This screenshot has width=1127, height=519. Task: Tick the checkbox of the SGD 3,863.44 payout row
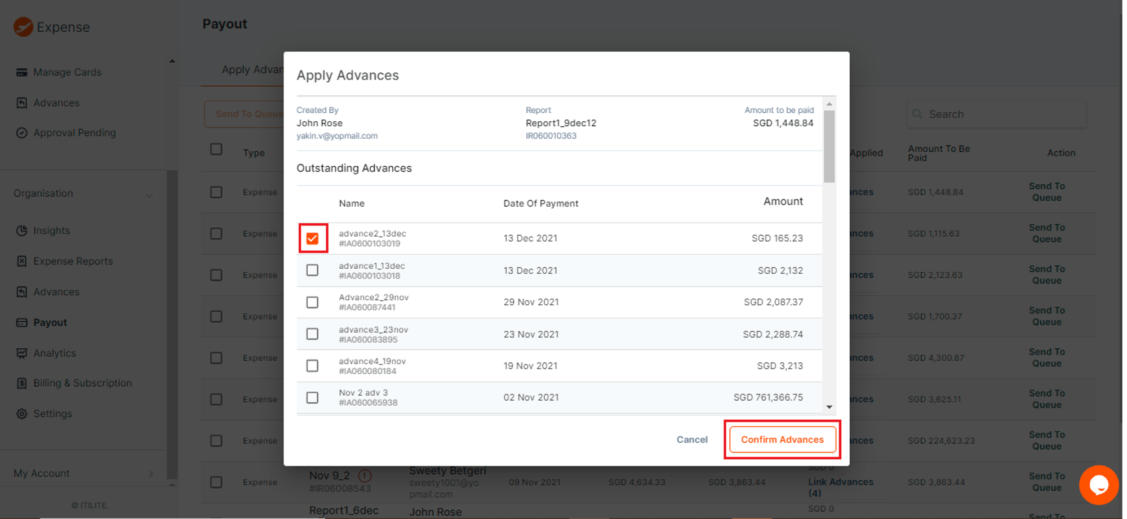point(216,482)
